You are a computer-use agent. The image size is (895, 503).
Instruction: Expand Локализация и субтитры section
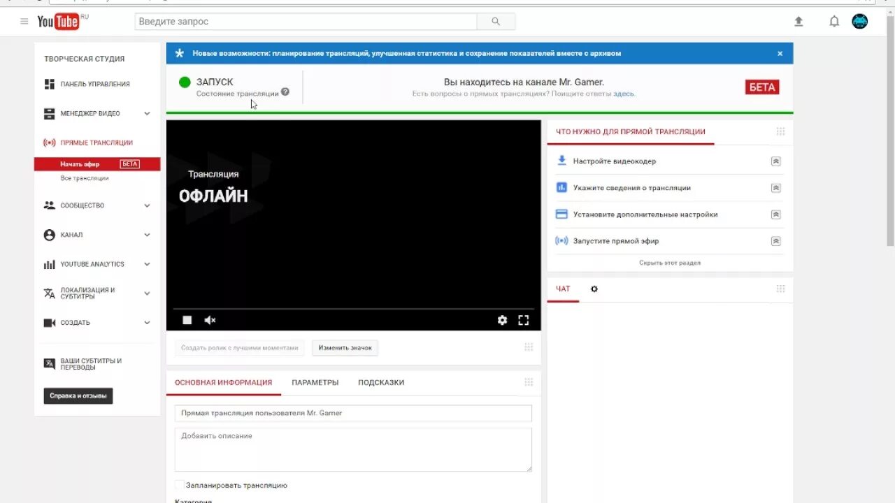pyautogui.click(x=147, y=293)
